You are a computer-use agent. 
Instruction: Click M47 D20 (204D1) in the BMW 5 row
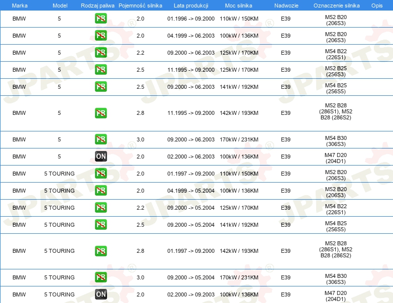point(336,158)
